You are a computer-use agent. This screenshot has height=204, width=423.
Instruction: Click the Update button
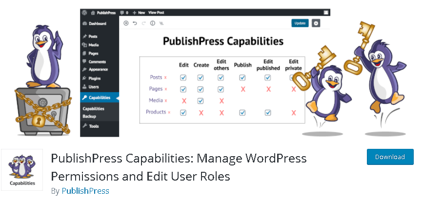coord(300,23)
